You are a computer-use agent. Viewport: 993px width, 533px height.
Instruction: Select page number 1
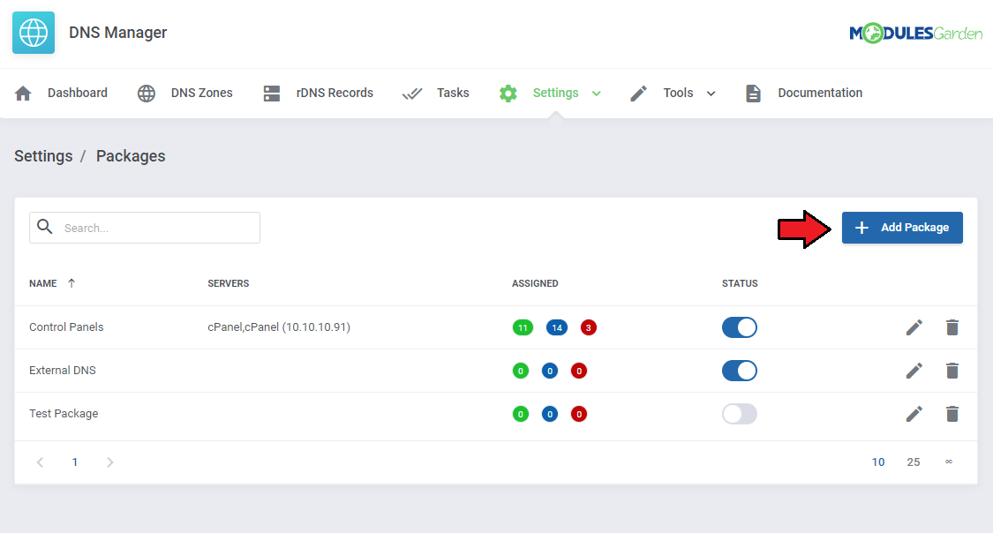click(x=75, y=462)
